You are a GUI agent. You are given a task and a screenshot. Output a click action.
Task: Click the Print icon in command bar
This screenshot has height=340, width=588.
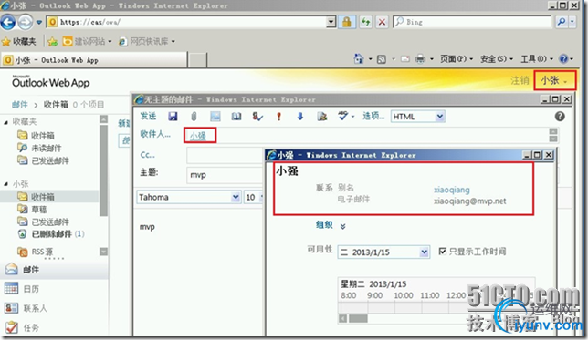[x=420, y=58]
